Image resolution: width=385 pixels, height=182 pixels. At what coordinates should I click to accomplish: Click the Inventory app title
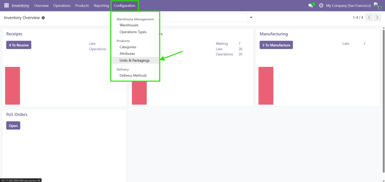click(x=20, y=5)
